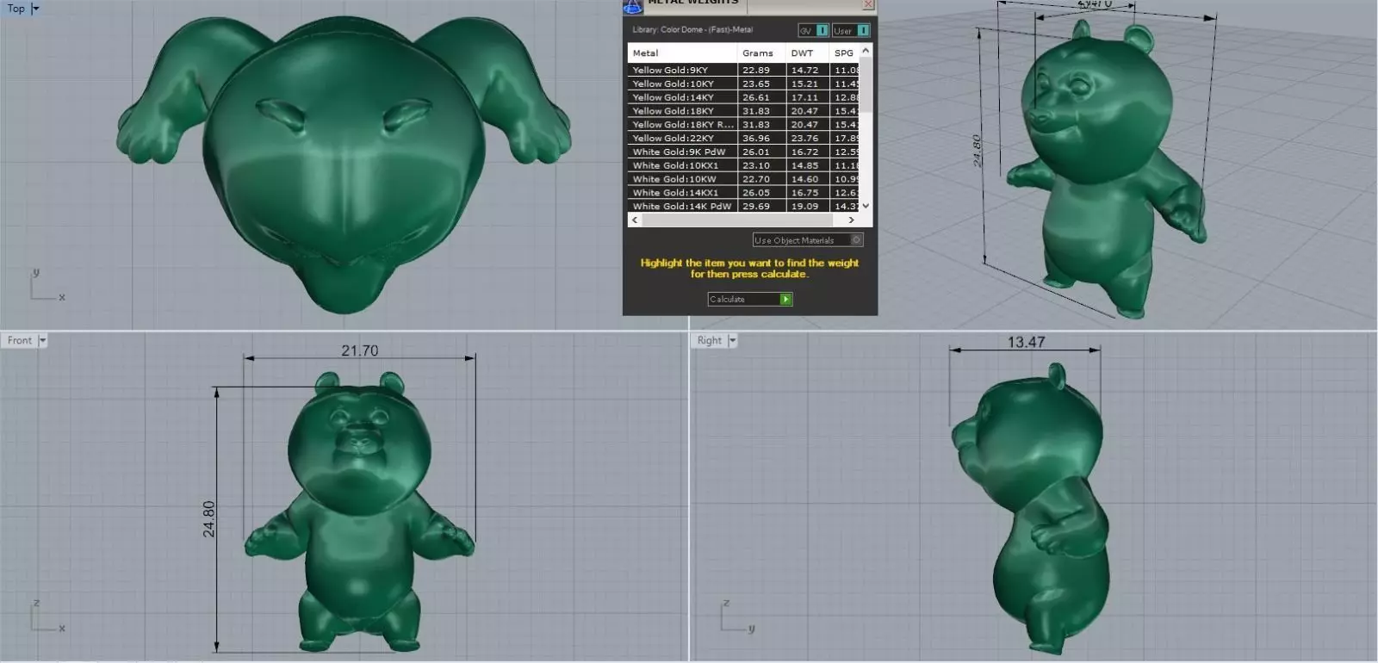Click the metal list scroll-up arrow

coord(866,51)
